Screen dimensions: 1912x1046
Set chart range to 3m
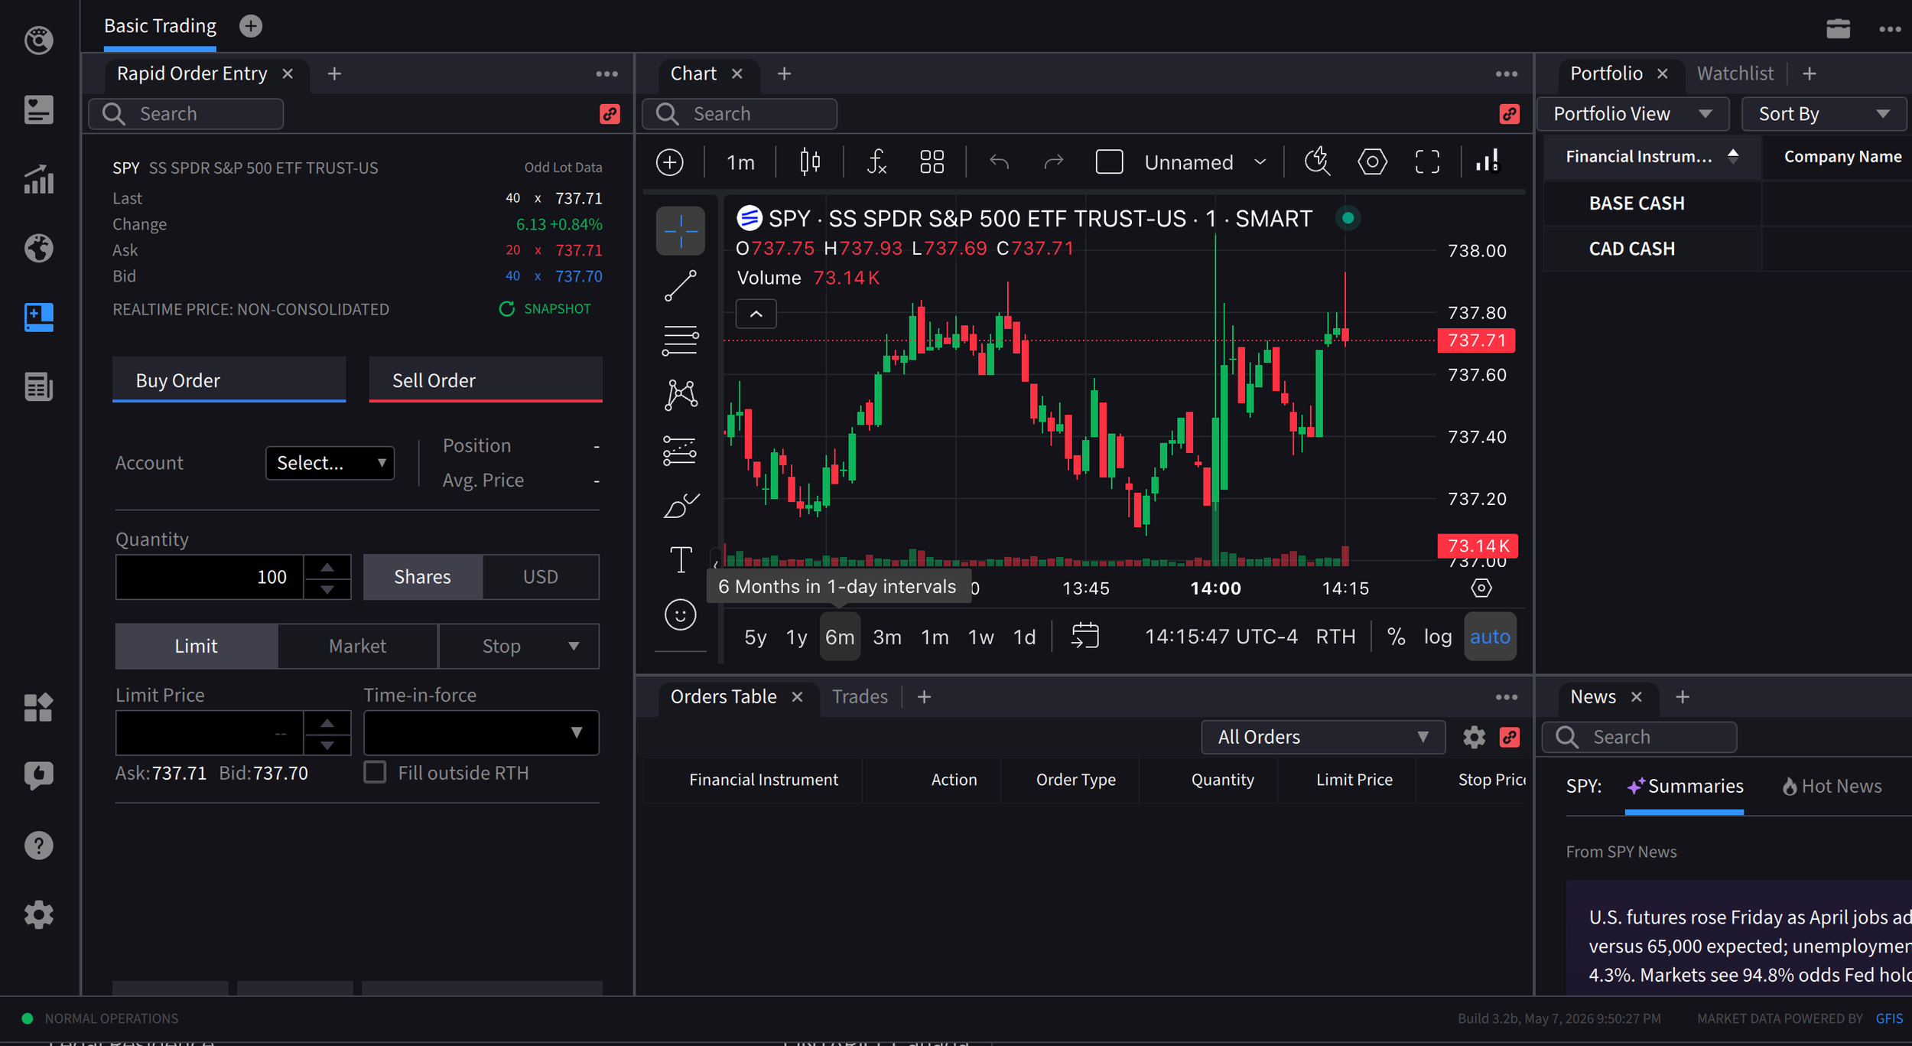pos(887,637)
